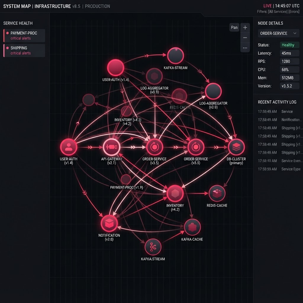Viewport: 303px width, 303px height.
Task: Open the Service Eype log entry
Action: click(x=279, y=169)
